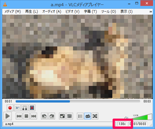Take a snapshot with camera icon
The width and height of the screenshot is (155, 129).
(17, 108)
